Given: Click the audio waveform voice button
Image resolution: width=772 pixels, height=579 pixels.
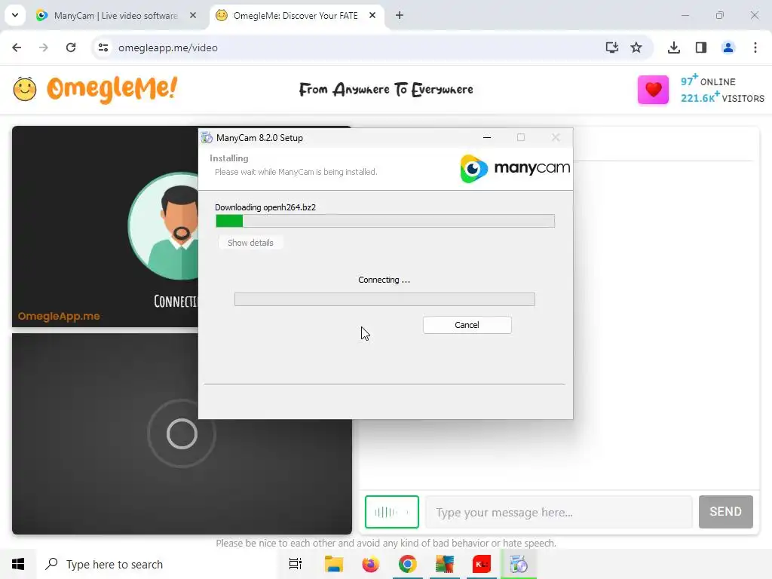Looking at the screenshot, I should pyautogui.click(x=392, y=512).
